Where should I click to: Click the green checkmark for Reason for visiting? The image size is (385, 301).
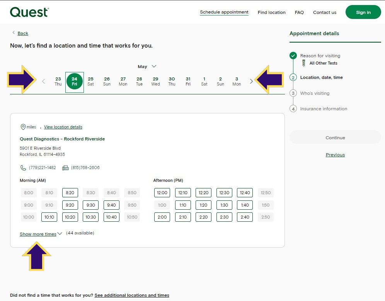293,56
